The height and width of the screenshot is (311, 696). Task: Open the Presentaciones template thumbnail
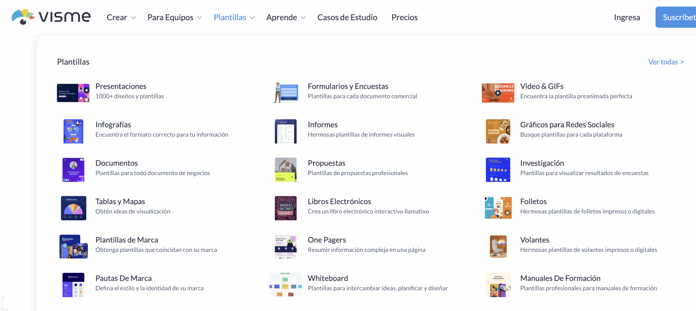[x=73, y=93]
